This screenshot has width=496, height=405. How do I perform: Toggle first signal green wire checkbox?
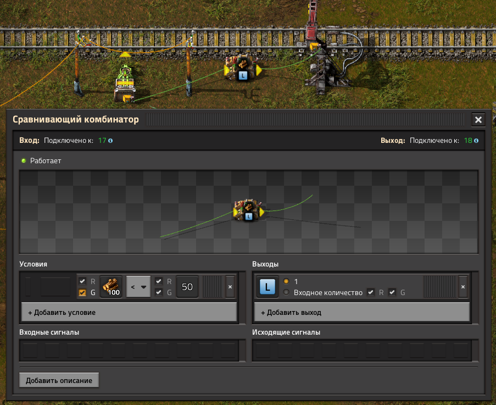tap(82, 292)
